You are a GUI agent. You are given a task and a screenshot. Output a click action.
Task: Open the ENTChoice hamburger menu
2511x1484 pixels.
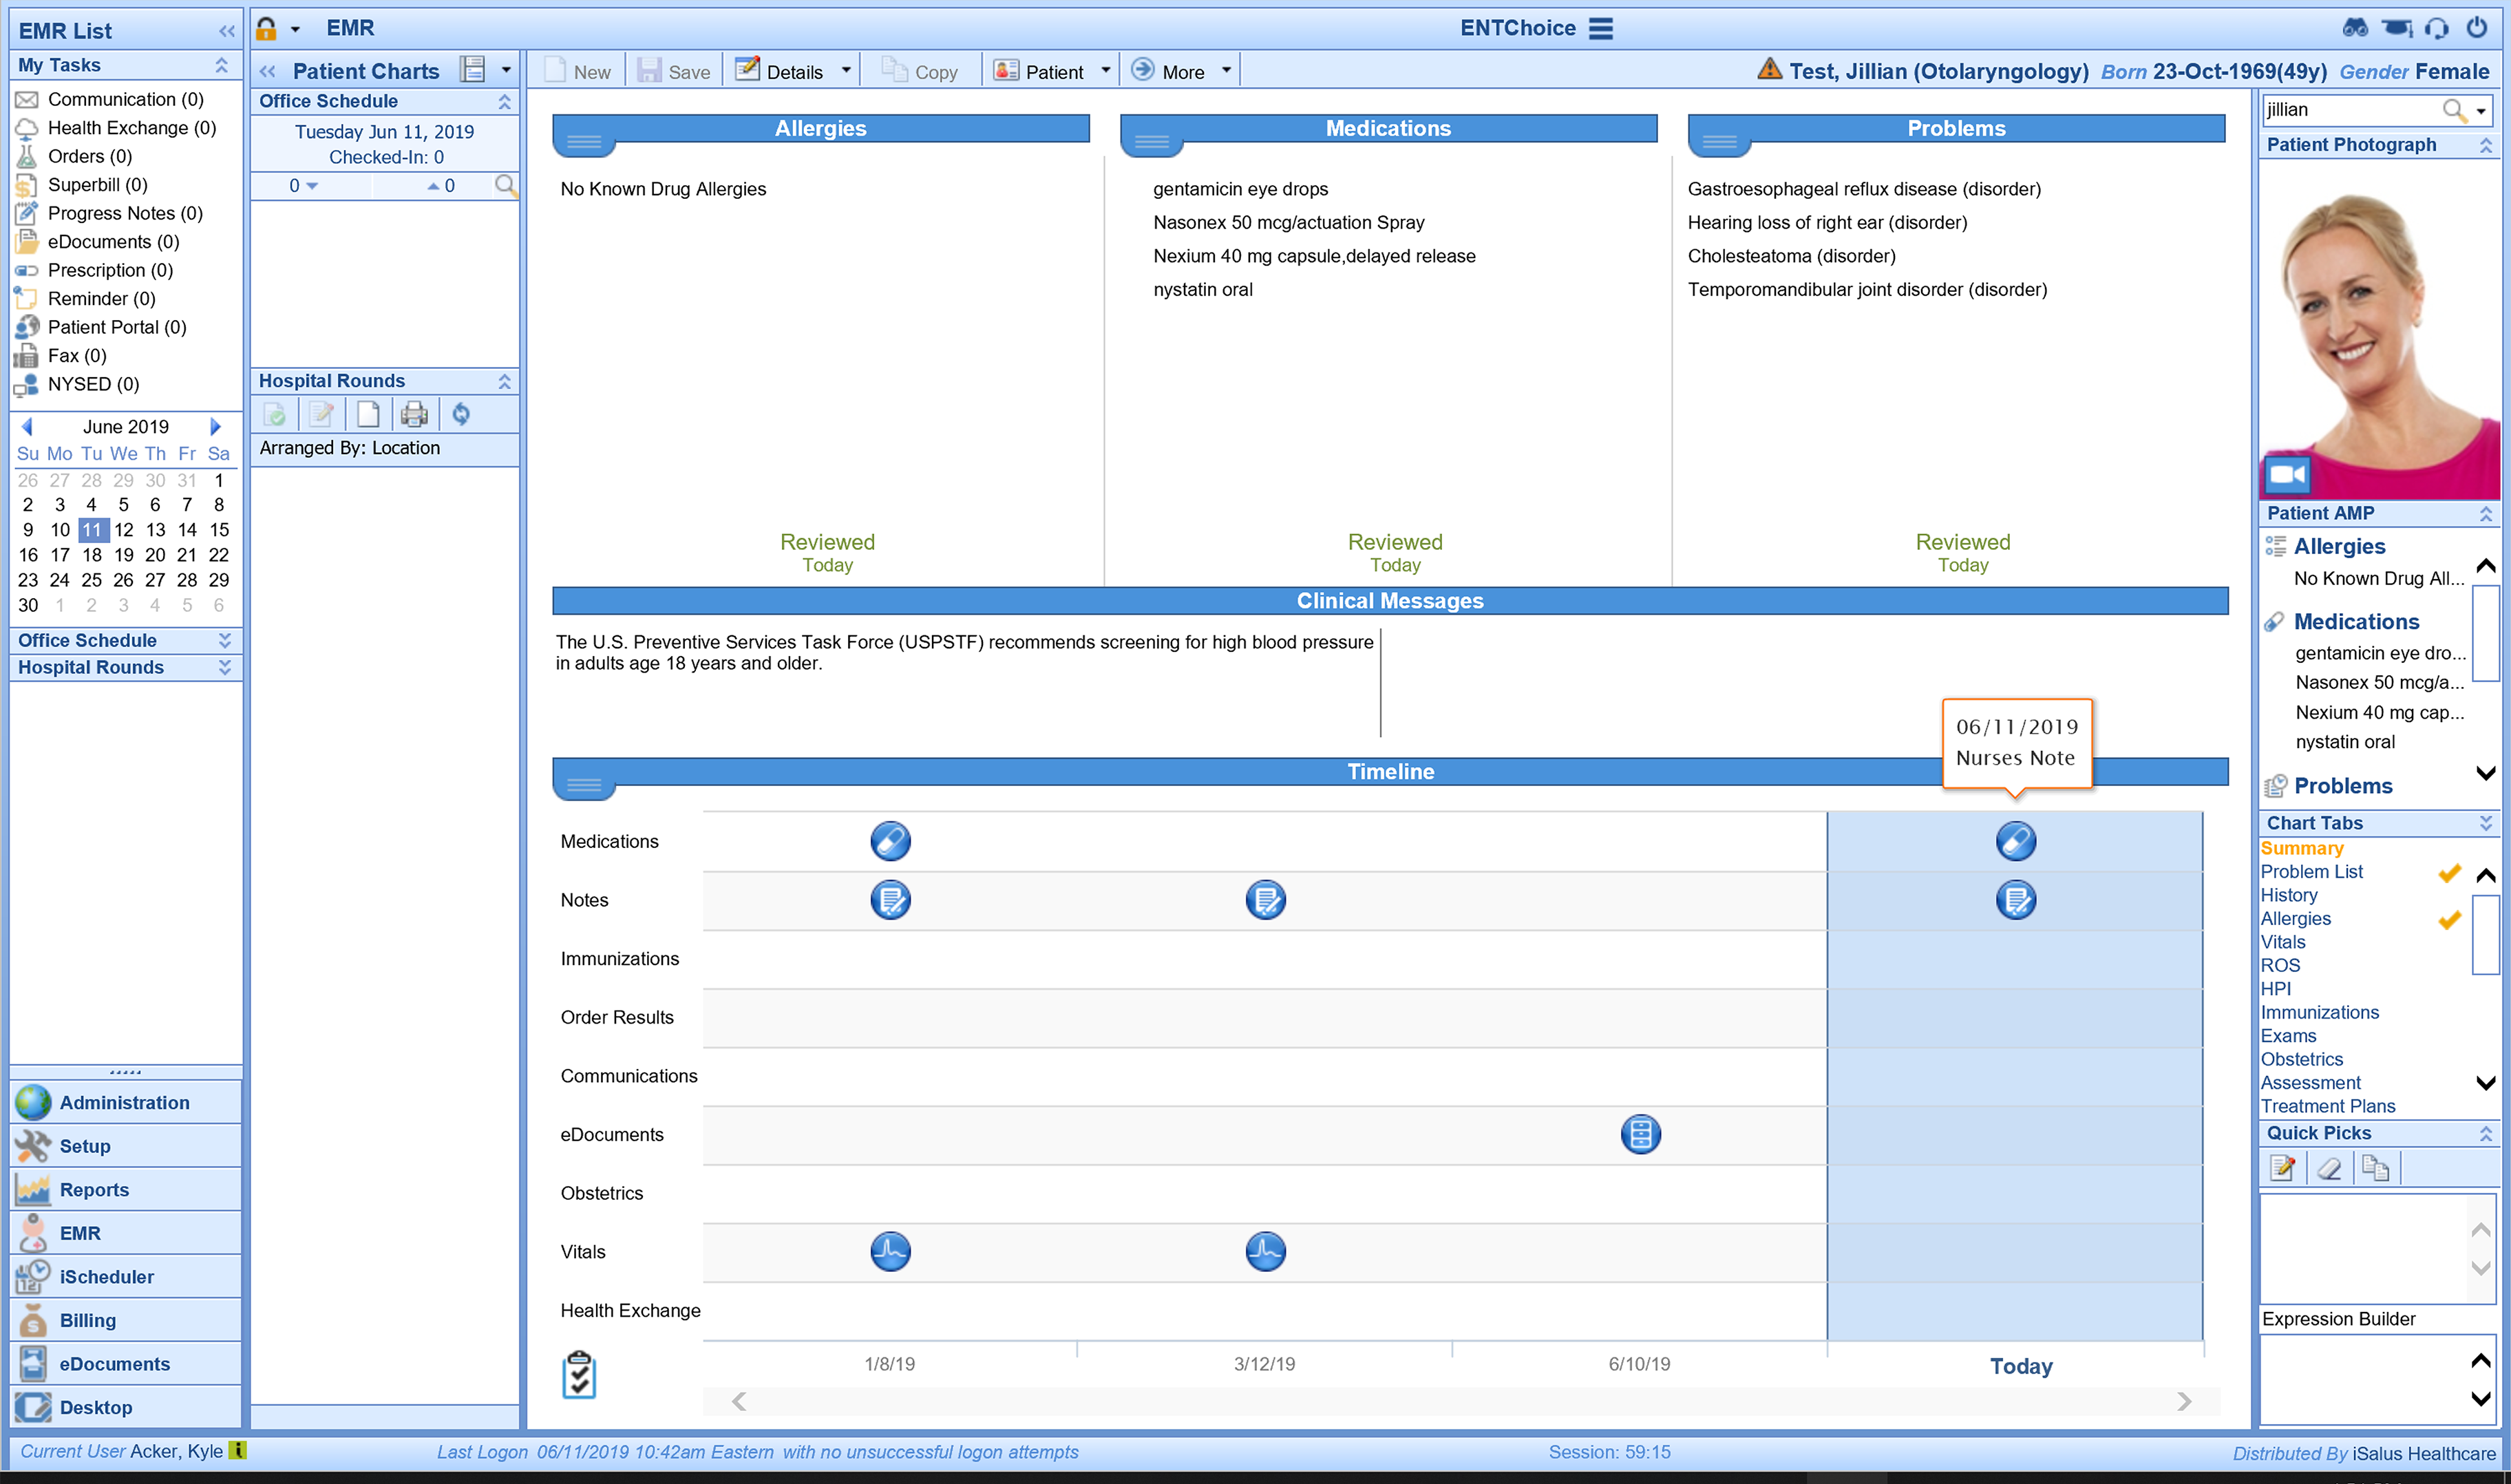1601,28
